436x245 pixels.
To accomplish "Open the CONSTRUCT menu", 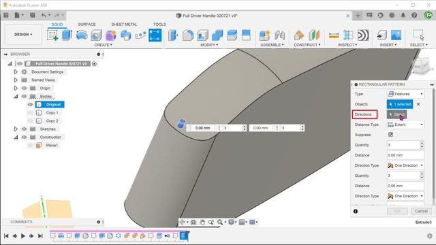I will click(x=307, y=45).
